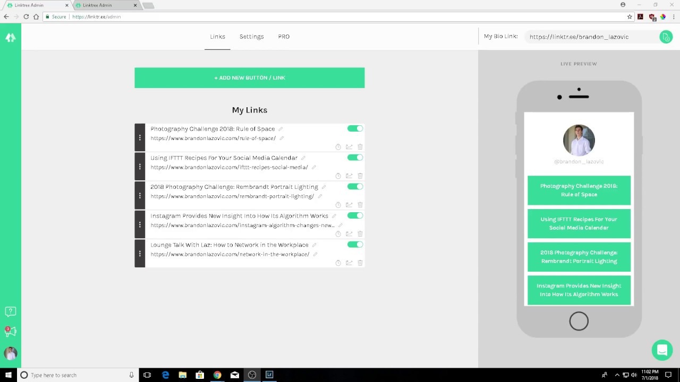Click drag handle of Rule of Space link
The height and width of the screenshot is (382, 680).
click(x=140, y=137)
